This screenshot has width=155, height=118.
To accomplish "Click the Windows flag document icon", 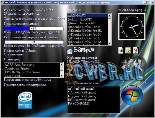I will coord(121,50).
